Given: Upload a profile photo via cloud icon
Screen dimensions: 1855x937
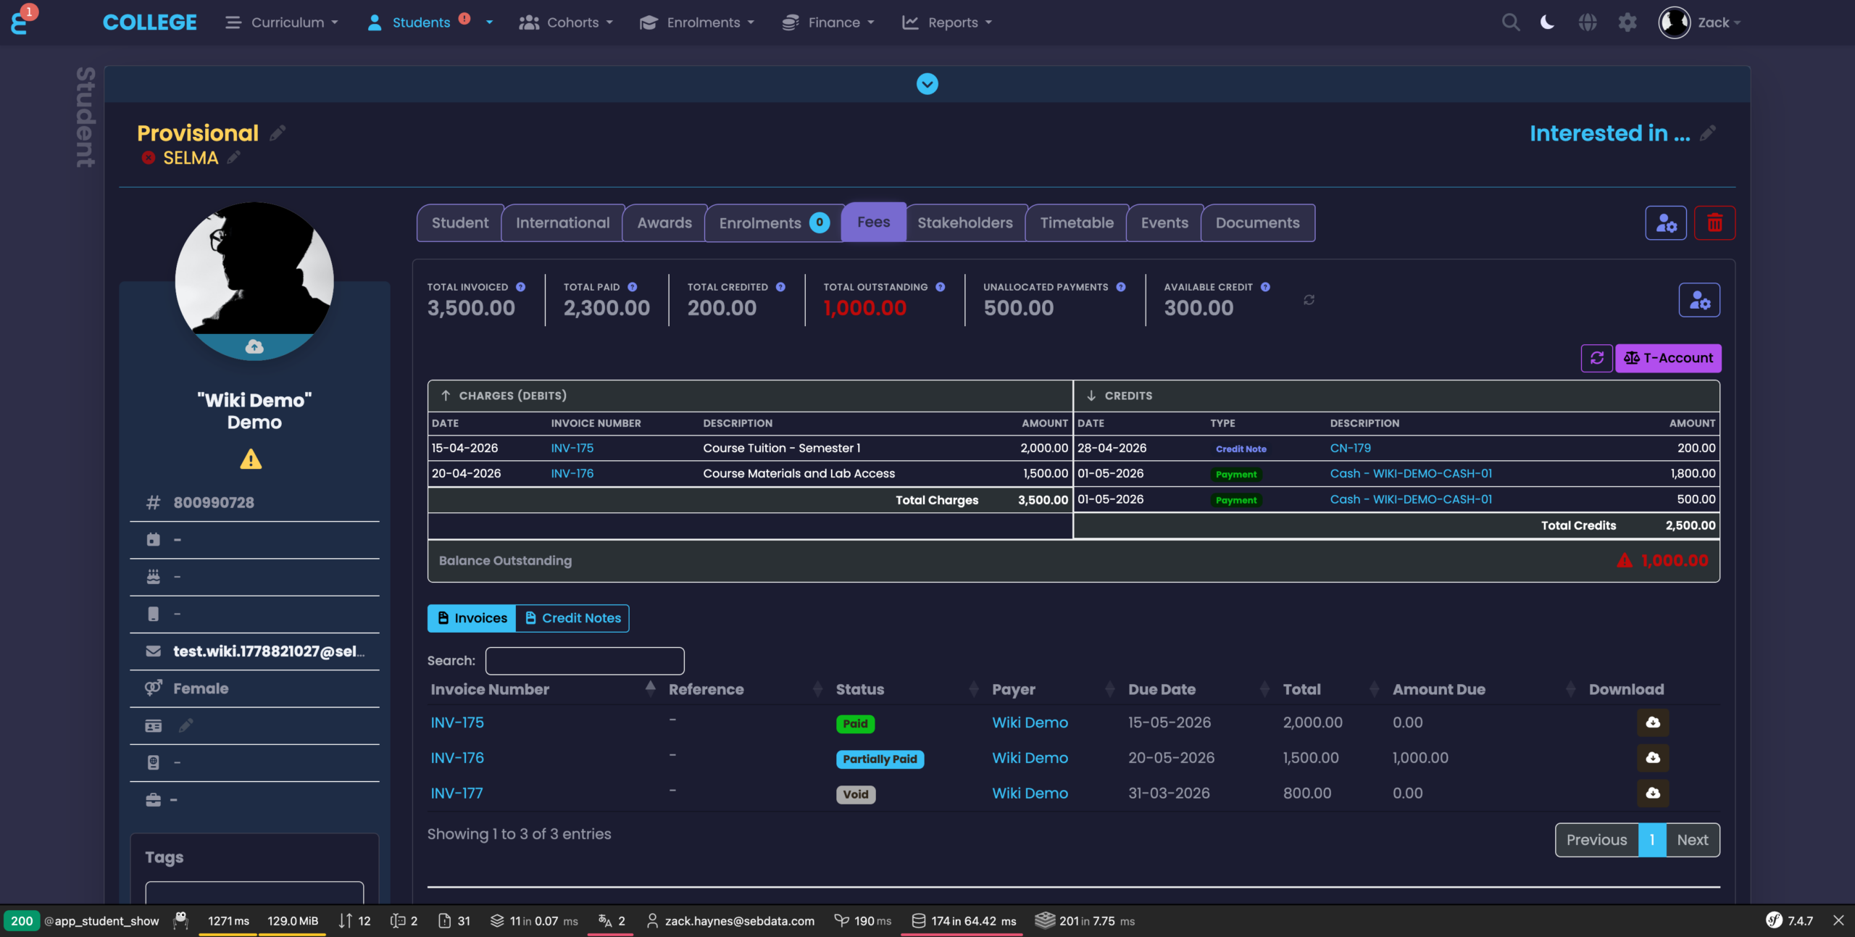Looking at the screenshot, I should (x=254, y=347).
